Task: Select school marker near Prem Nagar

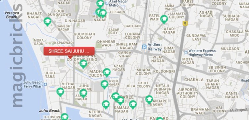Action: (105, 84)
